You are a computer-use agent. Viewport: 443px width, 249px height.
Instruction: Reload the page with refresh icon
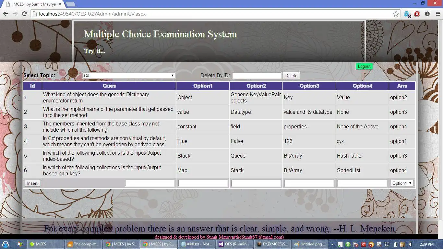coord(24,14)
